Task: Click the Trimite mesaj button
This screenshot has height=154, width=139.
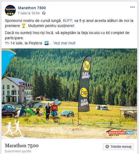Action: click(118, 147)
